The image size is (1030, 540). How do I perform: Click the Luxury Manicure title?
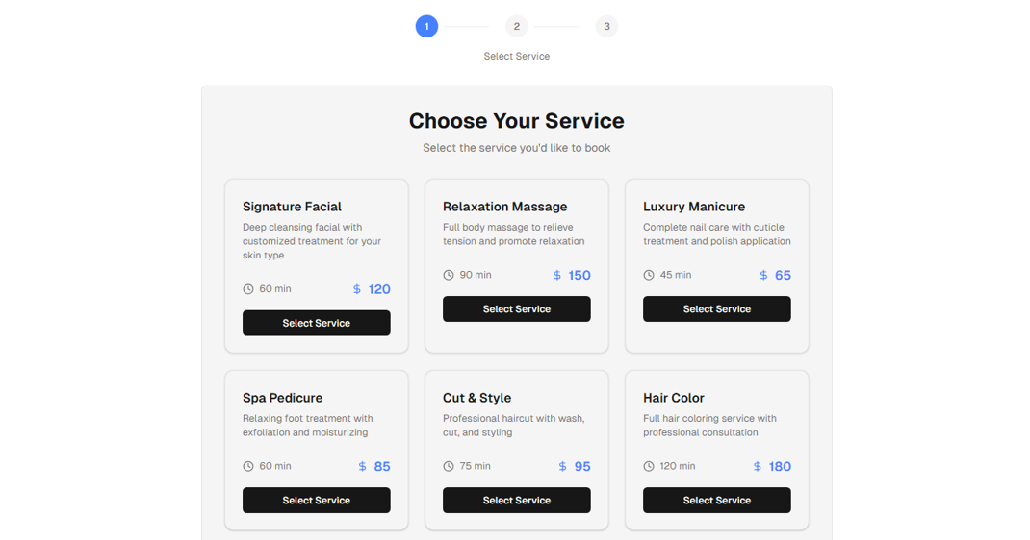[x=694, y=207]
